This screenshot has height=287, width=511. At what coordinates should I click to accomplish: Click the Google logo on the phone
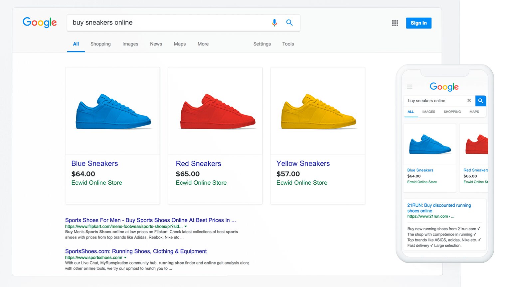(444, 87)
